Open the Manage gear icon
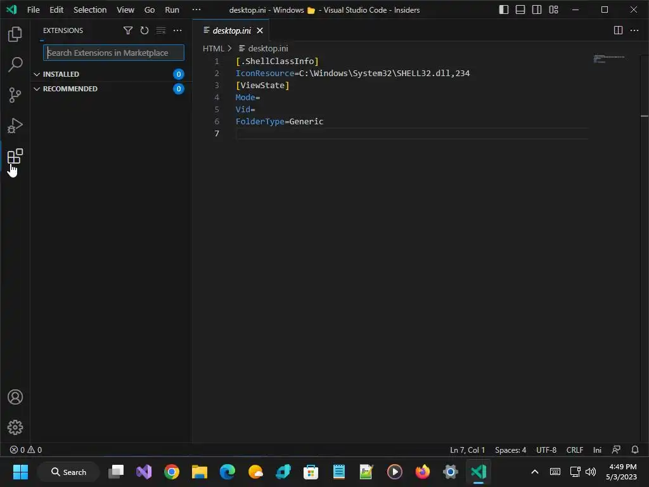 tap(15, 427)
